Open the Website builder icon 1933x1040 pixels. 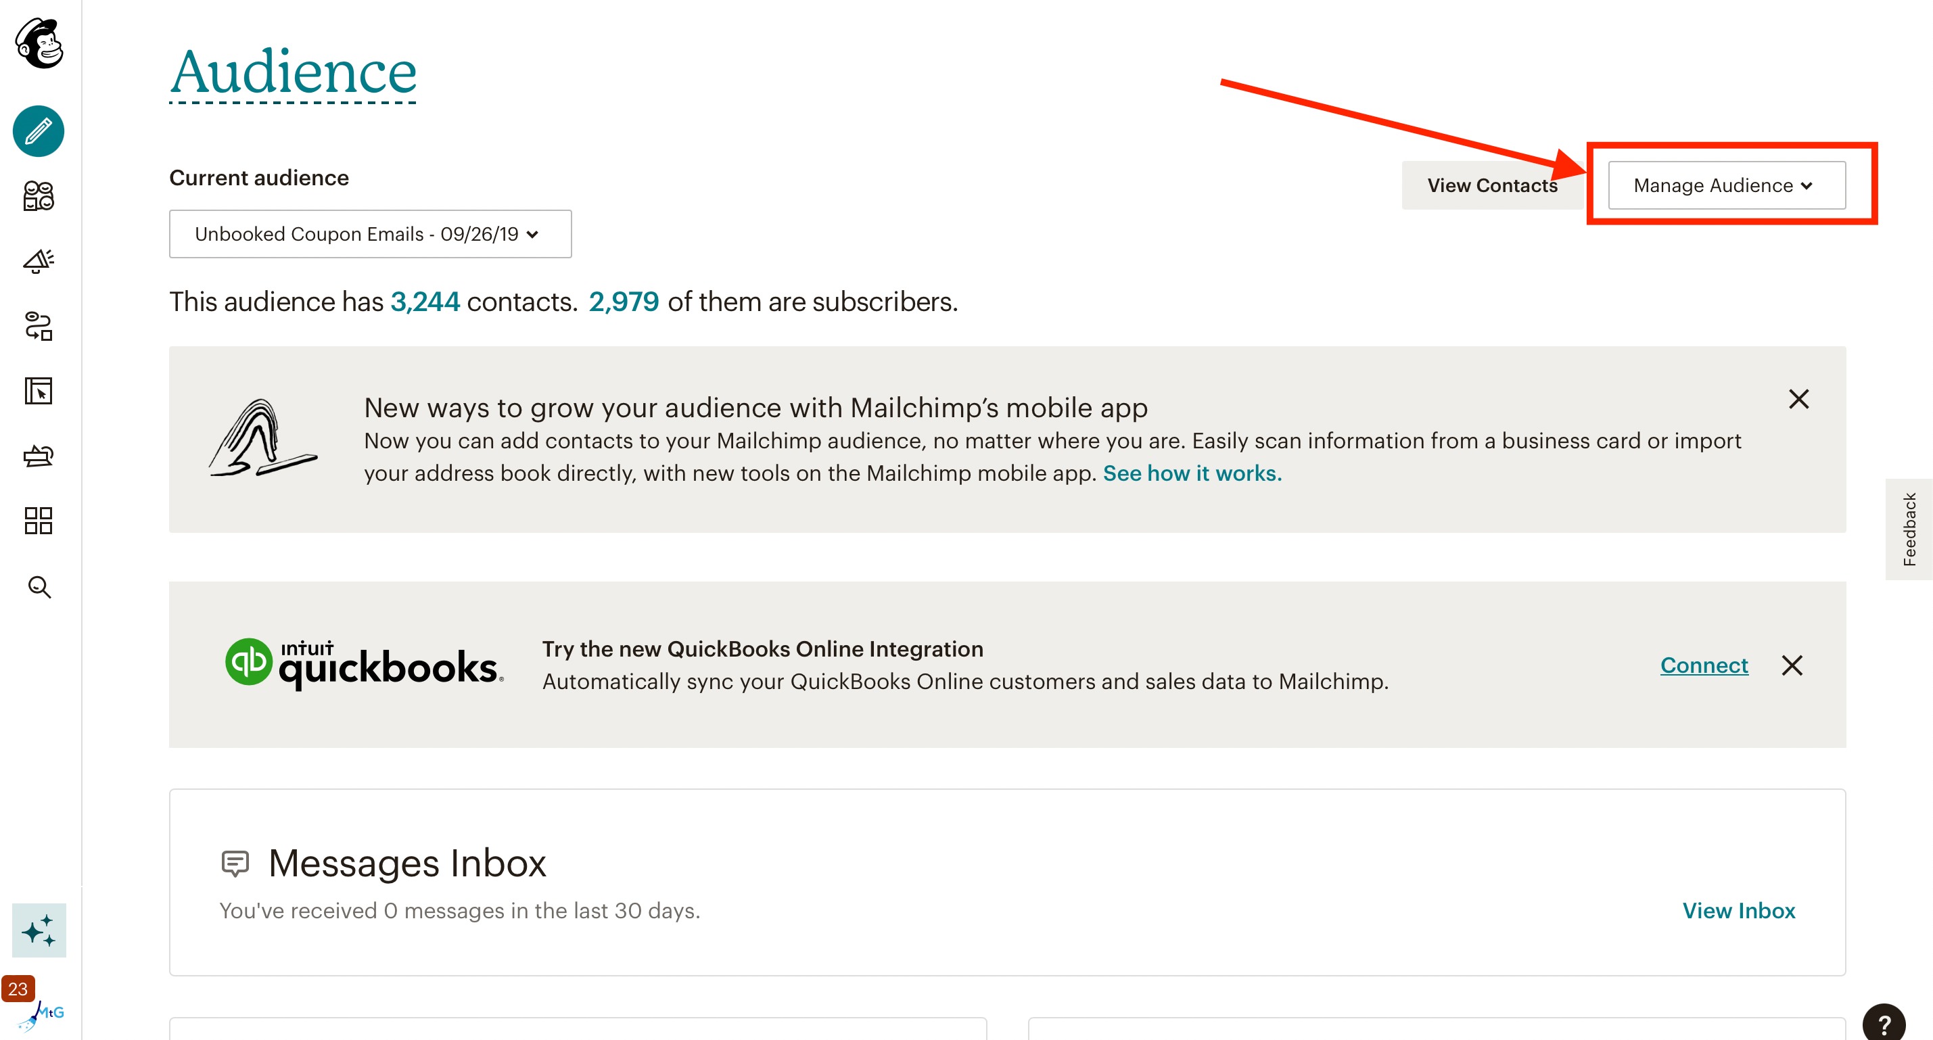(39, 391)
